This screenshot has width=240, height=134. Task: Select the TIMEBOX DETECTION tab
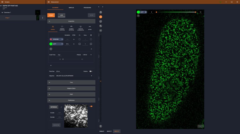62,28
